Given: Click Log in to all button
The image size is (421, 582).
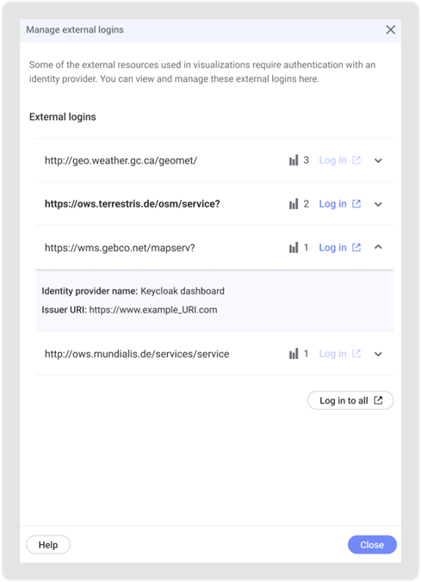Looking at the screenshot, I should tap(350, 400).
